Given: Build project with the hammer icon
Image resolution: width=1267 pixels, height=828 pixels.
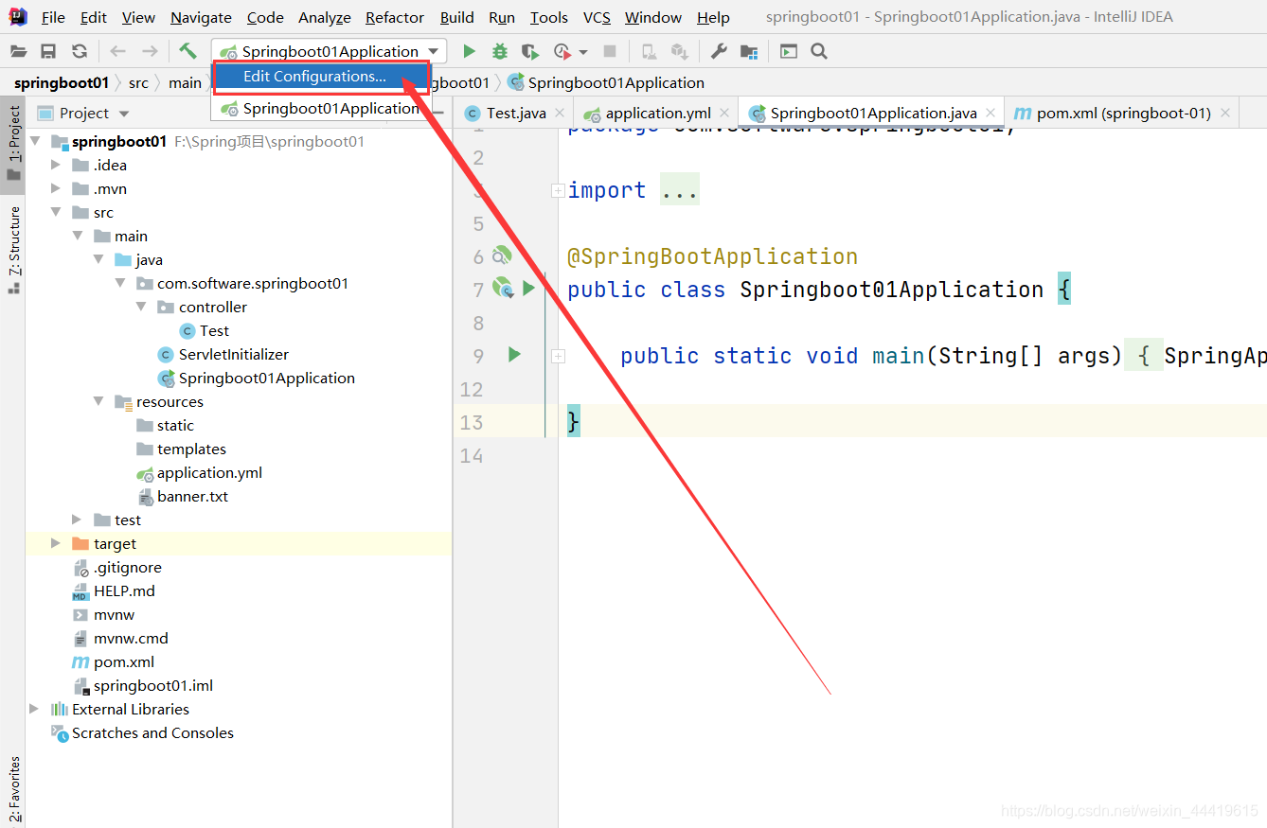Looking at the screenshot, I should pos(187,51).
